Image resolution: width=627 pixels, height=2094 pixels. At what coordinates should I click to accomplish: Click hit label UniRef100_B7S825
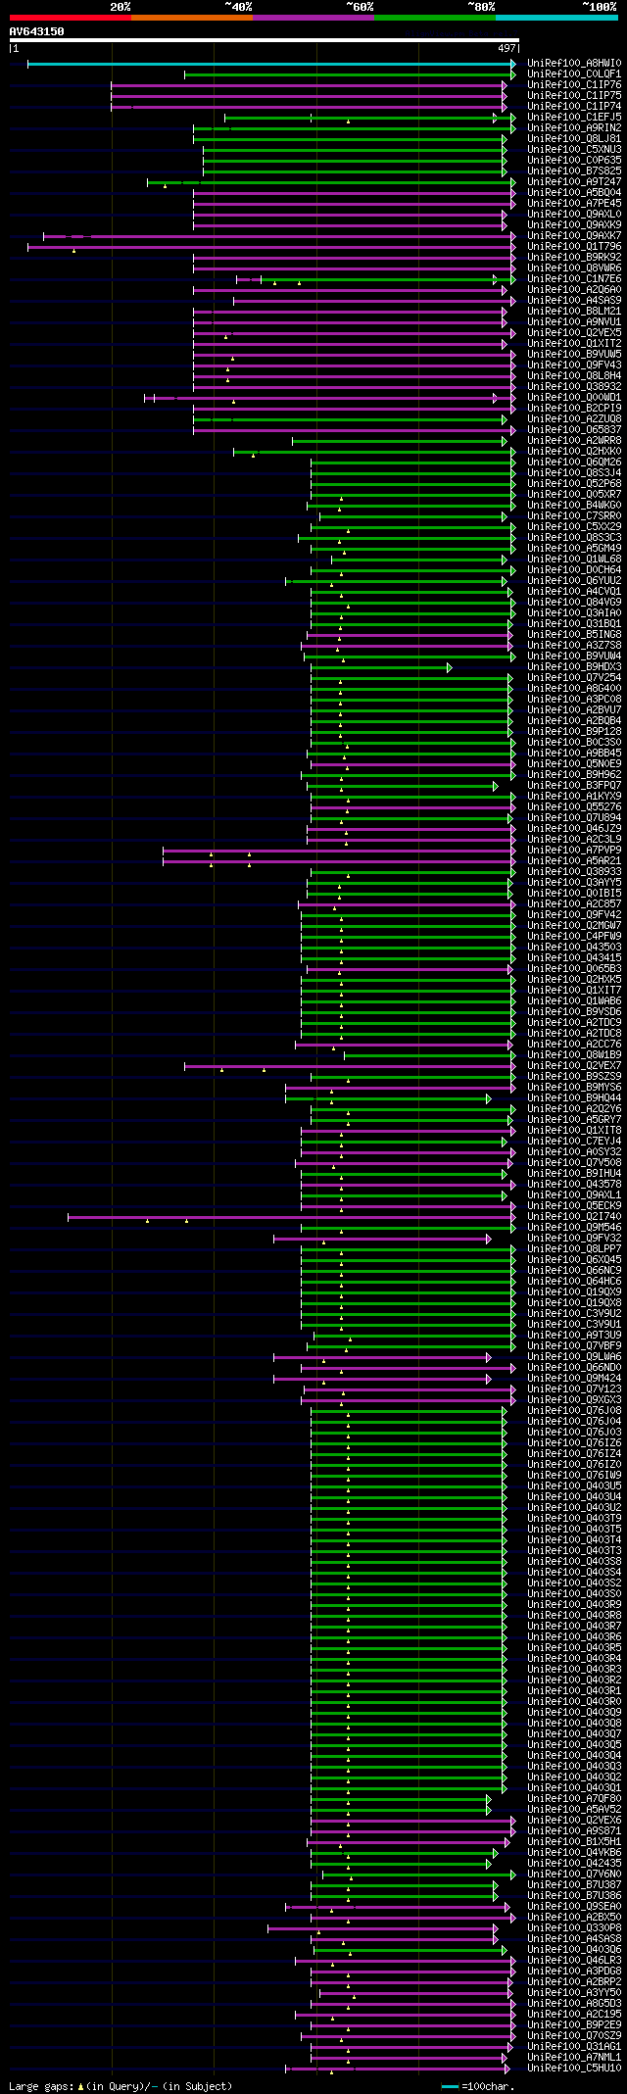(x=574, y=171)
